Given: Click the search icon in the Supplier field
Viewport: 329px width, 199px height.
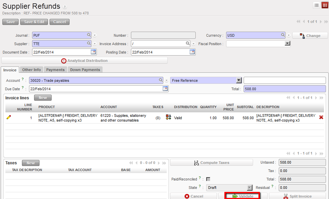Looking at the screenshot, I should [89, 43].
